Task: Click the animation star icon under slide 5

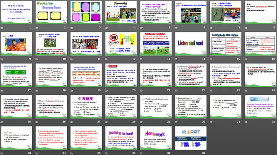Action: 141,28
